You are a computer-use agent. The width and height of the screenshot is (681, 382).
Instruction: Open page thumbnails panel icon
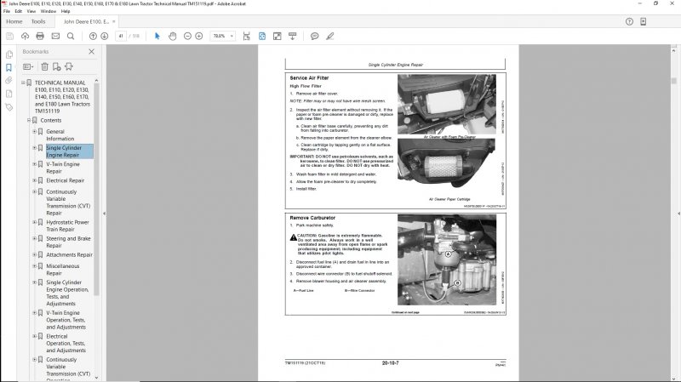click(9, 54)
